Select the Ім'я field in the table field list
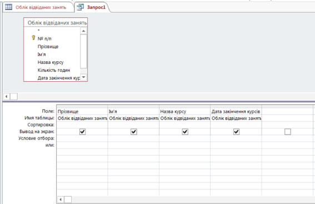This screenshot has height=204, width=315. click(x=42, y=54)
